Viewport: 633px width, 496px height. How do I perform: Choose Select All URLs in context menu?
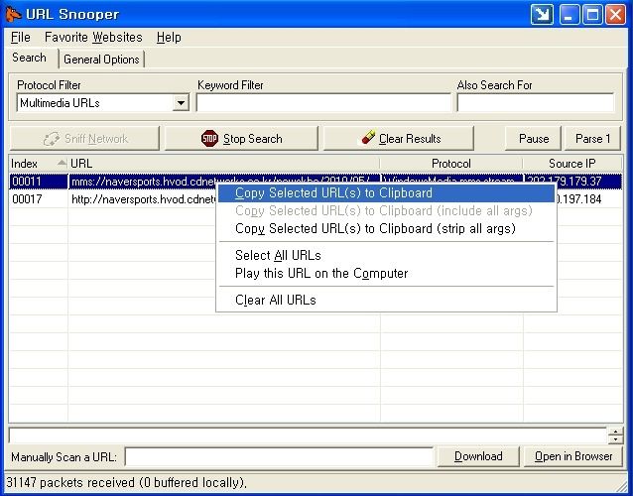click(386, 255)
